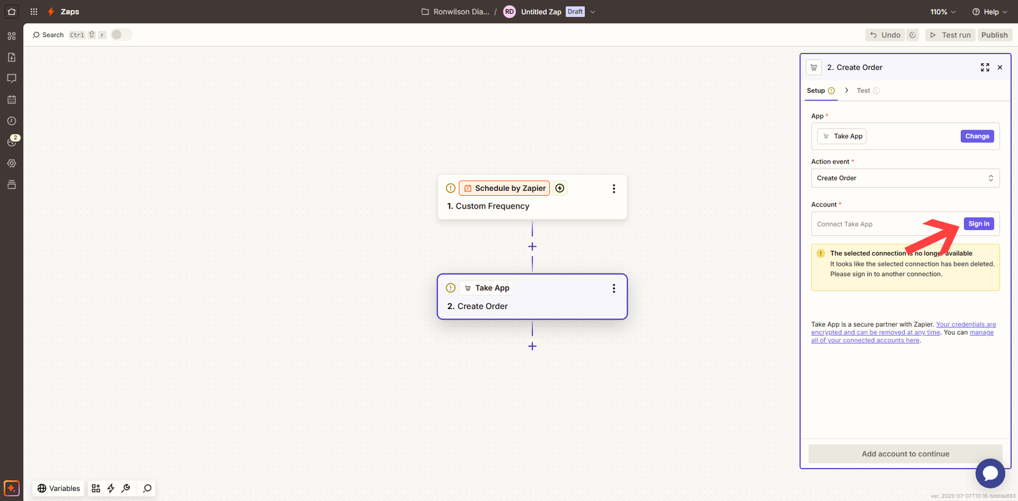Screen dimensions: 1018x501
Task: Click the Untitled Zap name
Action: point(541,11)
